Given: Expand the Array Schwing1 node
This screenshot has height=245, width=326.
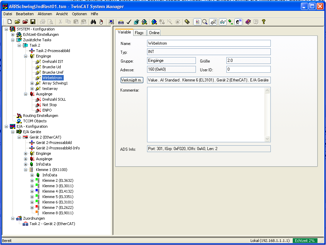Looking at the screenshot, I should coord(32,83).
